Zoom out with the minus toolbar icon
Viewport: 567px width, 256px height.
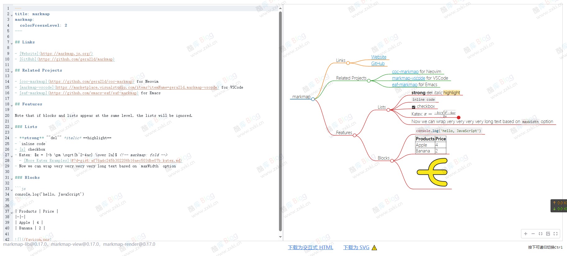point(533,234)
